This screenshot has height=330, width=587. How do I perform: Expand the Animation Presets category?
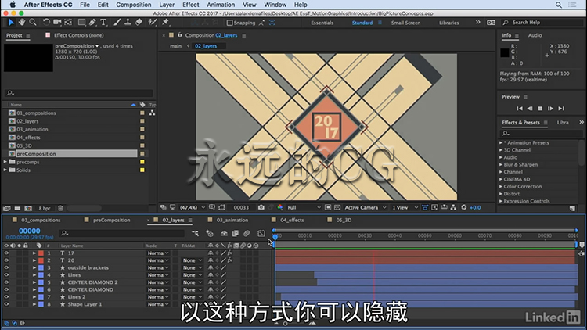point(501,142)
